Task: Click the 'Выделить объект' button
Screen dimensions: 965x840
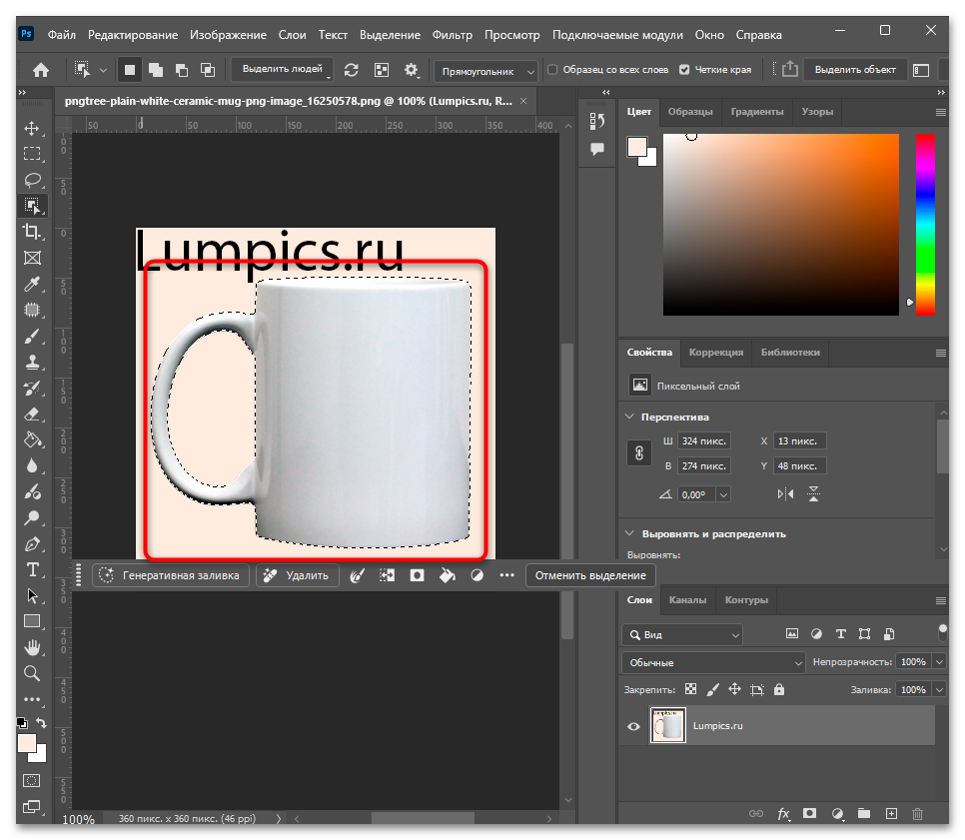Action: click(x=855, y=70)
